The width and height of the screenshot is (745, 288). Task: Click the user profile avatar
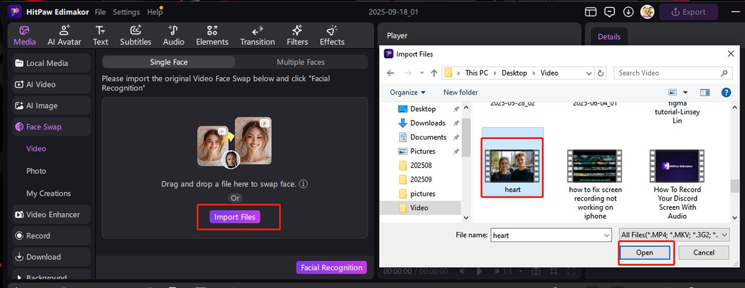click(647, 12)
